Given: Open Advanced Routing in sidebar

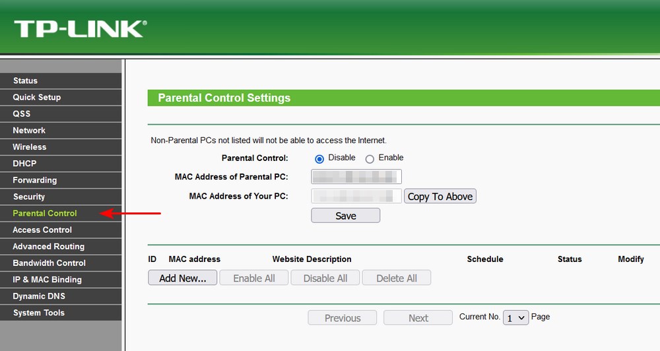Looking at the screenshot, I should (61, 246).
